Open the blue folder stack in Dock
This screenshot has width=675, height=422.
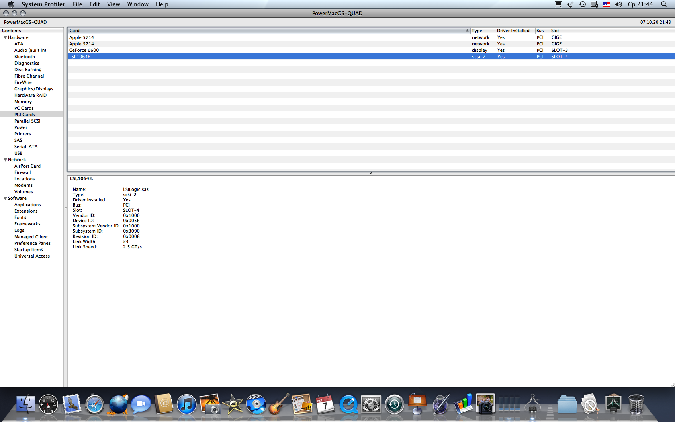point(567,404)
